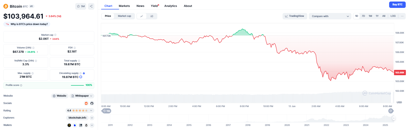408x130 pixels.
Task: Switch to the Analytics tab
Action: 171,6
